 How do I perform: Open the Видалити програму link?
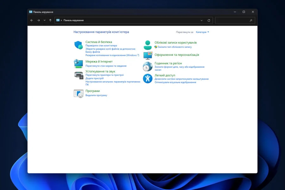click(x=96, y=95)
